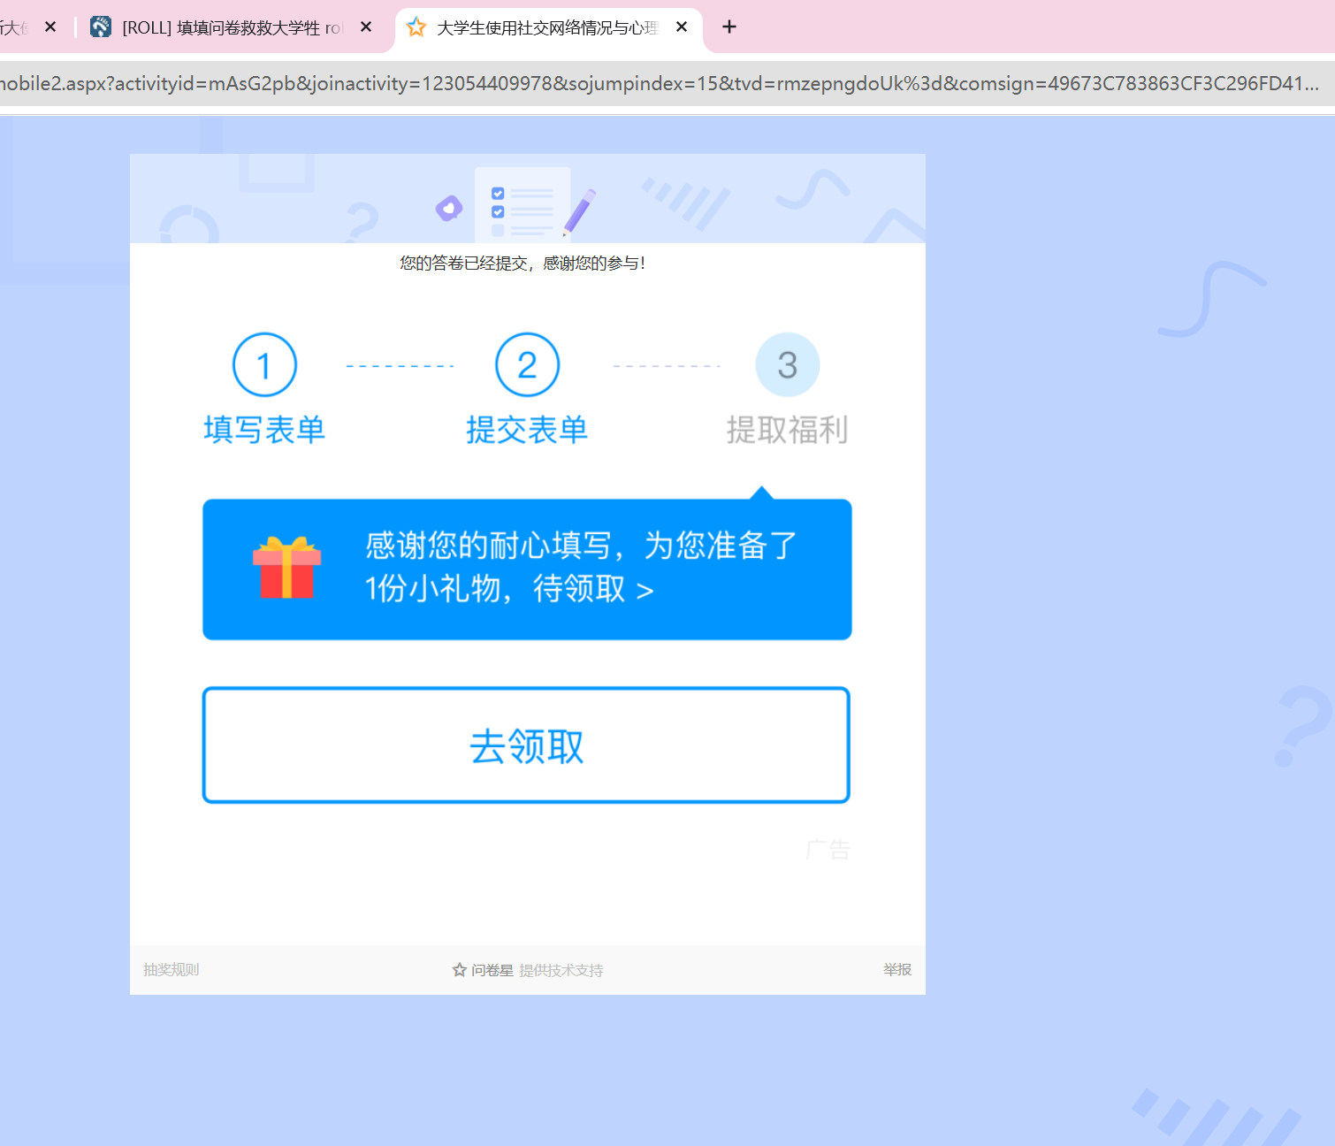Click the red gift box icon
Image resolution: width=1335 pixels, height=1146 pixels.
(x=286, y=569)
